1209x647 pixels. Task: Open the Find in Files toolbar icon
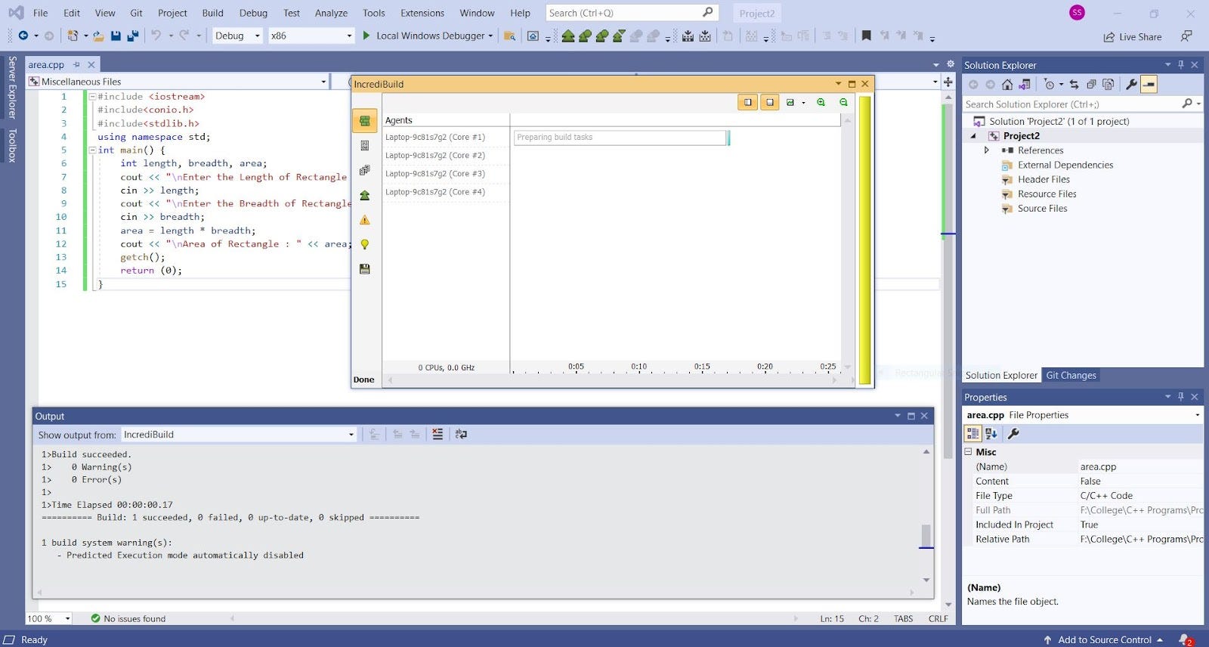tap(510, 36)
